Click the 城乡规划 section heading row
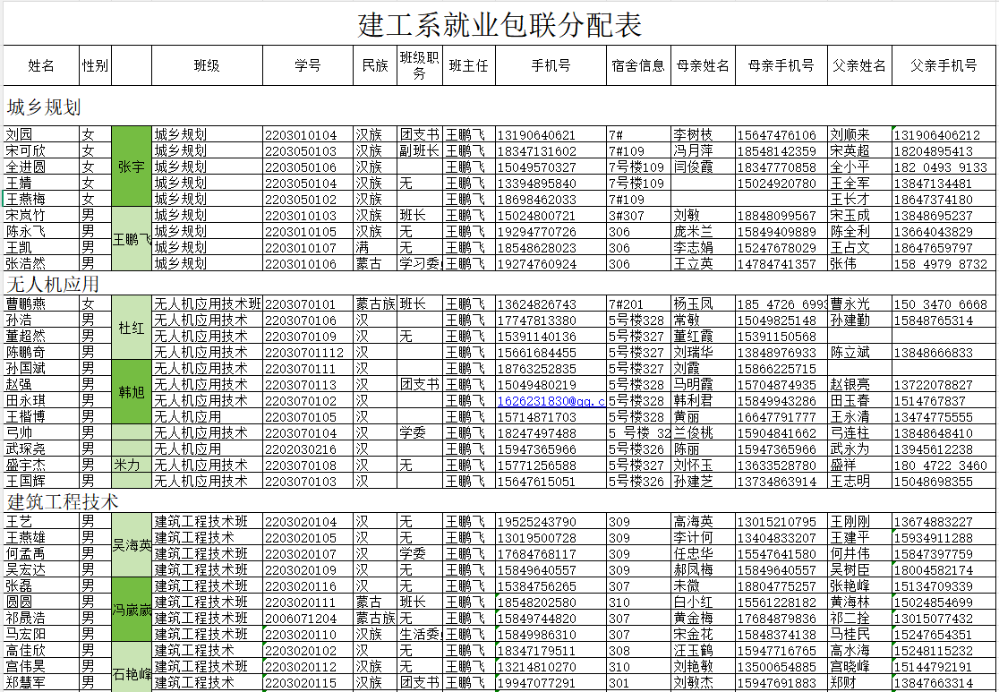Image resolution: width=999 pixels, height=692 pixels. point(499,107)
